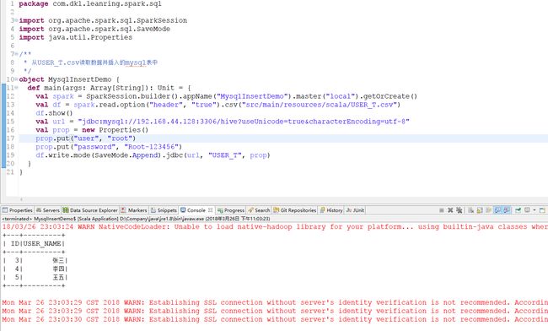This screenshot has width=548, height=331.
Task: Click the 23:03:30 SSL connection WARN line
Action: click(275, 319)
